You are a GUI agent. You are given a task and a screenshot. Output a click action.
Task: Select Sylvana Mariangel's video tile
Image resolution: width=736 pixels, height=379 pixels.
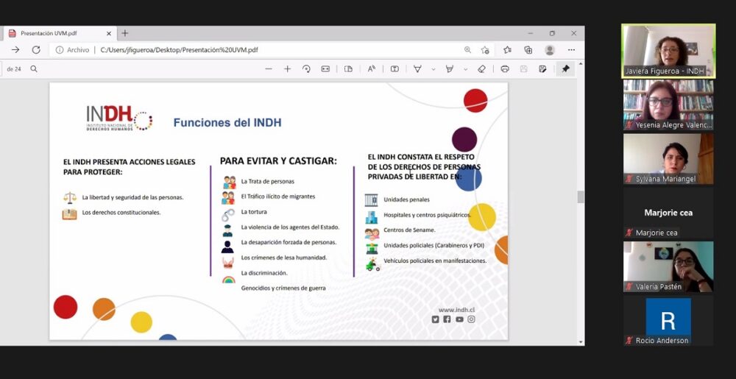coord(668,158)
